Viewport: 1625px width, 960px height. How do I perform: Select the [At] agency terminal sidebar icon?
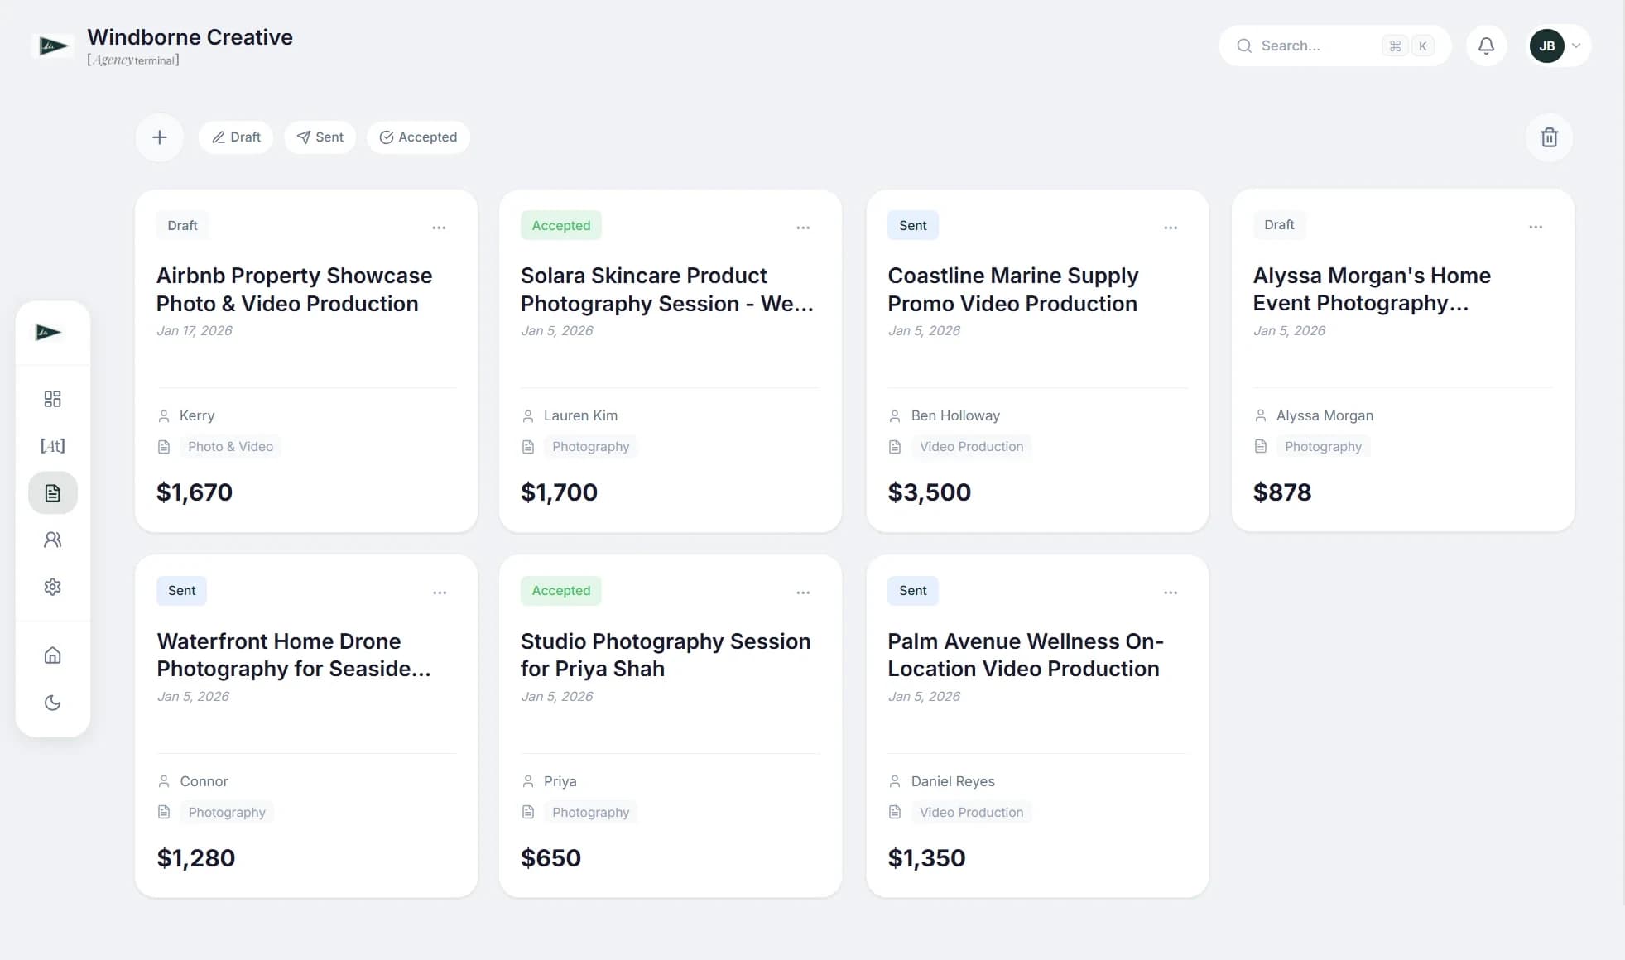[x=52, y=446]
